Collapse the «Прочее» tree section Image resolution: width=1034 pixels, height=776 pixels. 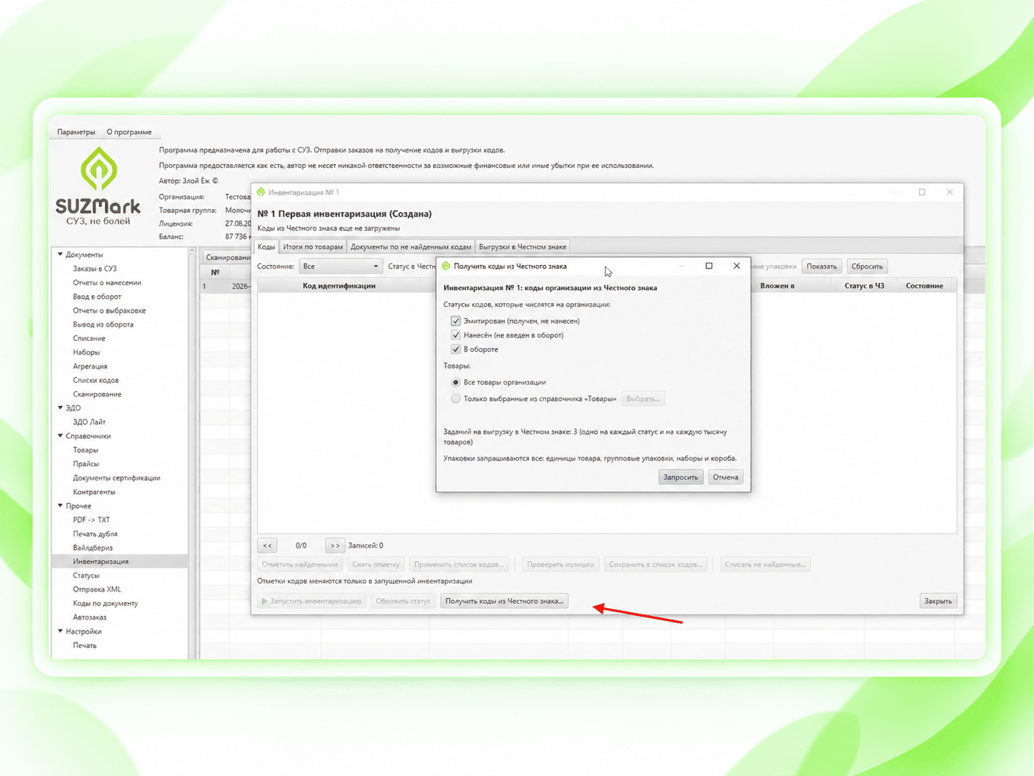click(61, 506)
